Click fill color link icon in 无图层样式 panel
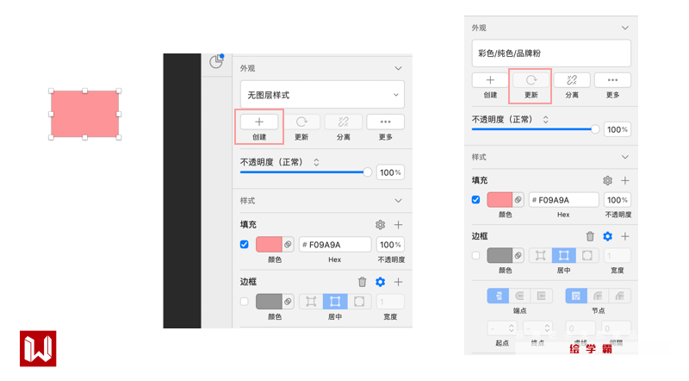 click(x=288, y=245)
